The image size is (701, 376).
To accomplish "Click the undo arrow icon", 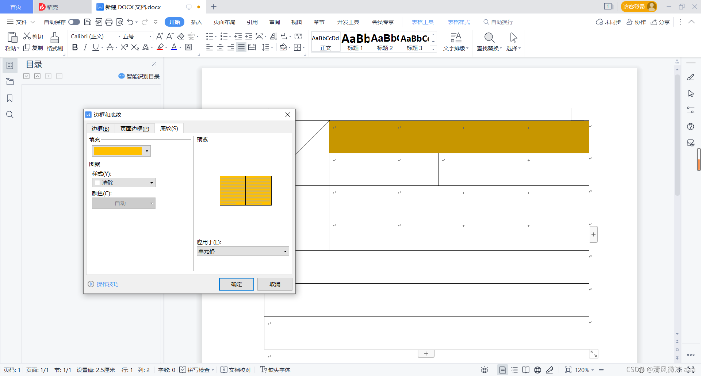I will click(130, 22).
